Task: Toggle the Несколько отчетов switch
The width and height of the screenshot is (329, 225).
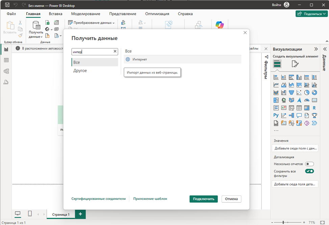Action: click(x=309, y=164)
